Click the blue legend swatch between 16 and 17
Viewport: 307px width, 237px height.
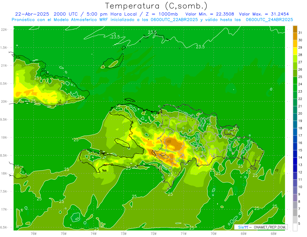point(295,139)
